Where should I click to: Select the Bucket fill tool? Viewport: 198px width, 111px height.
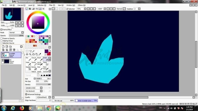pyautogui.click(x=34, y=68)
